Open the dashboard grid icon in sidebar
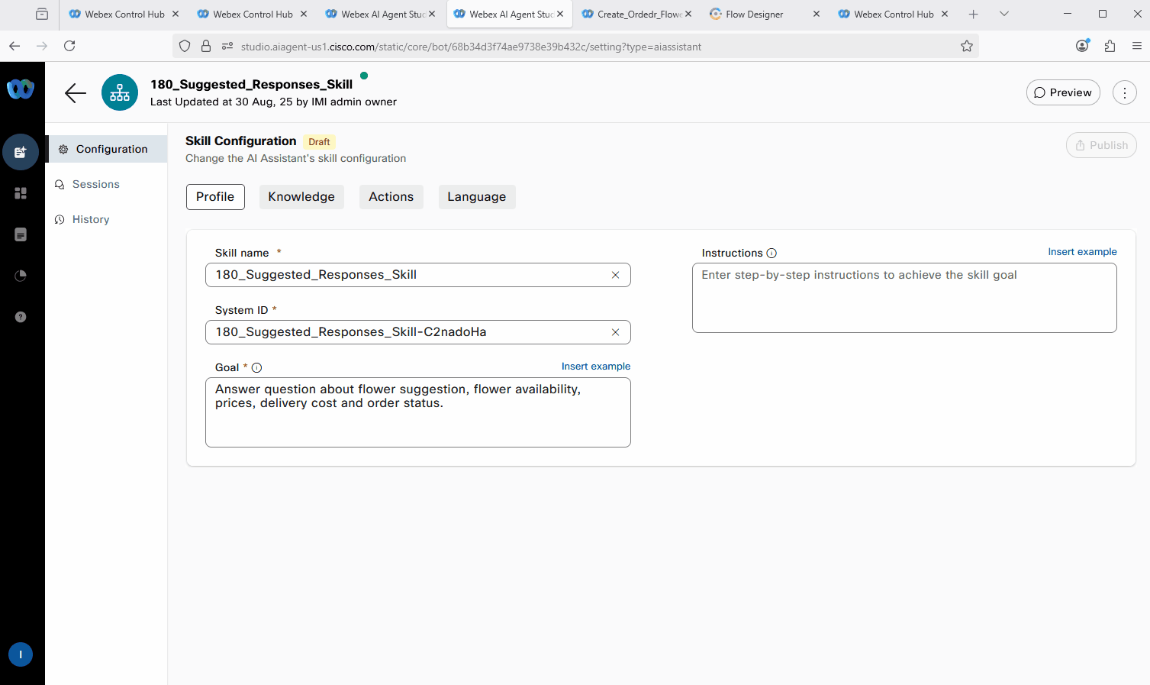Image resolution: width=1150 pixels, height=685 pixels. tap(21, 193)
